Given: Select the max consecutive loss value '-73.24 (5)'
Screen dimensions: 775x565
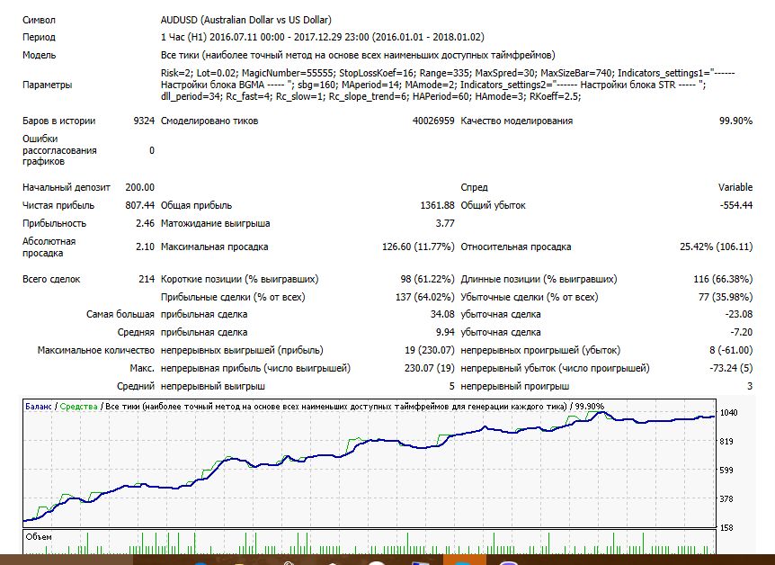Looking at the screenshot, I should point(731,369).
